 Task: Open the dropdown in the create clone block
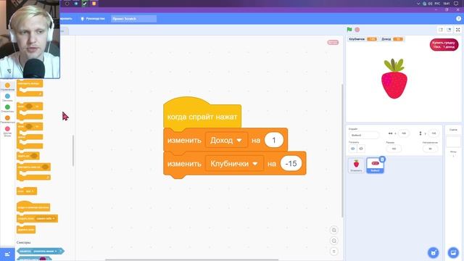pos(46,218)
